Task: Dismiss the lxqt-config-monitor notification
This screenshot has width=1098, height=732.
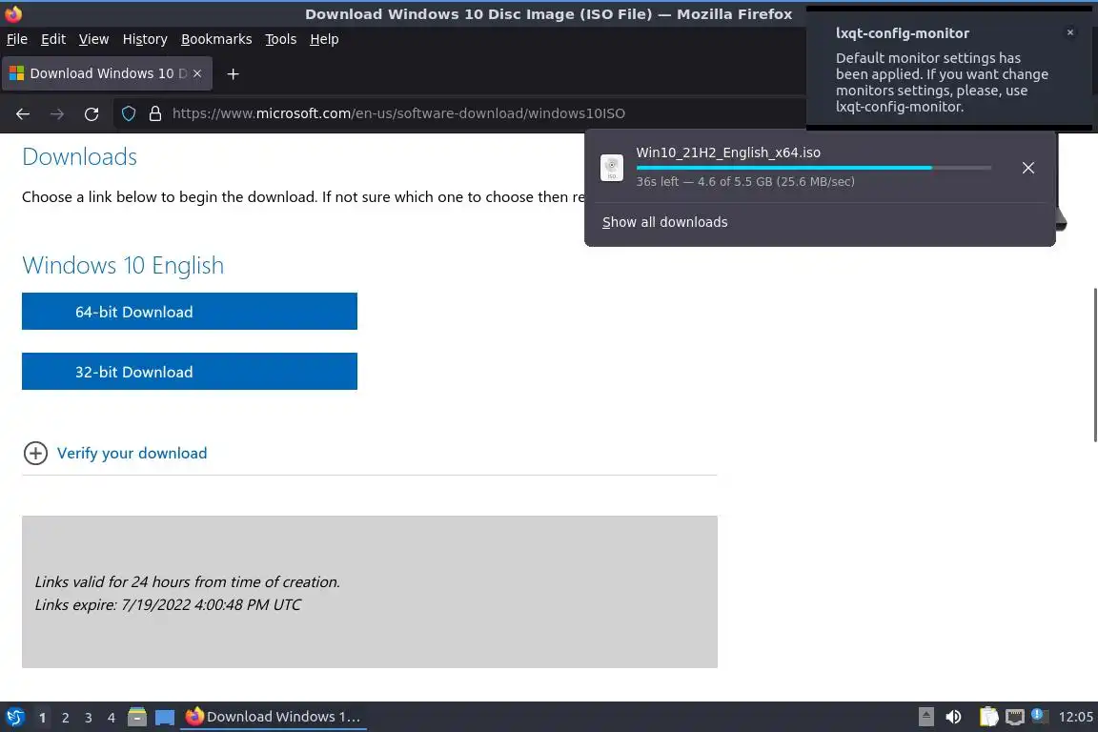Action: pyautogui.click(x=1070, y=32)
